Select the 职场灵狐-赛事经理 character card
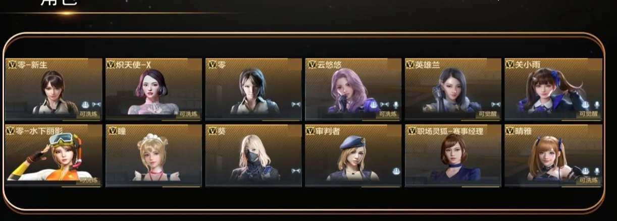The width and height of the screenshot is (617, 221). pos(453,155)
